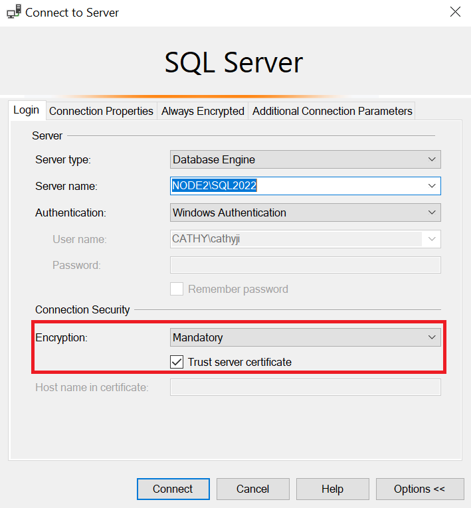Click the Encryption label

[61, 337]
